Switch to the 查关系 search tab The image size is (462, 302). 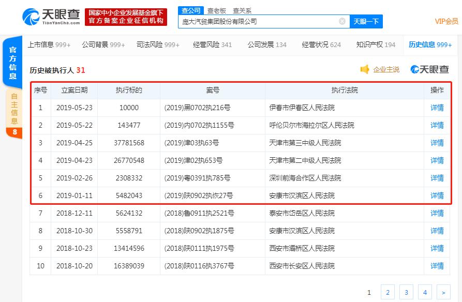(243, 9)
